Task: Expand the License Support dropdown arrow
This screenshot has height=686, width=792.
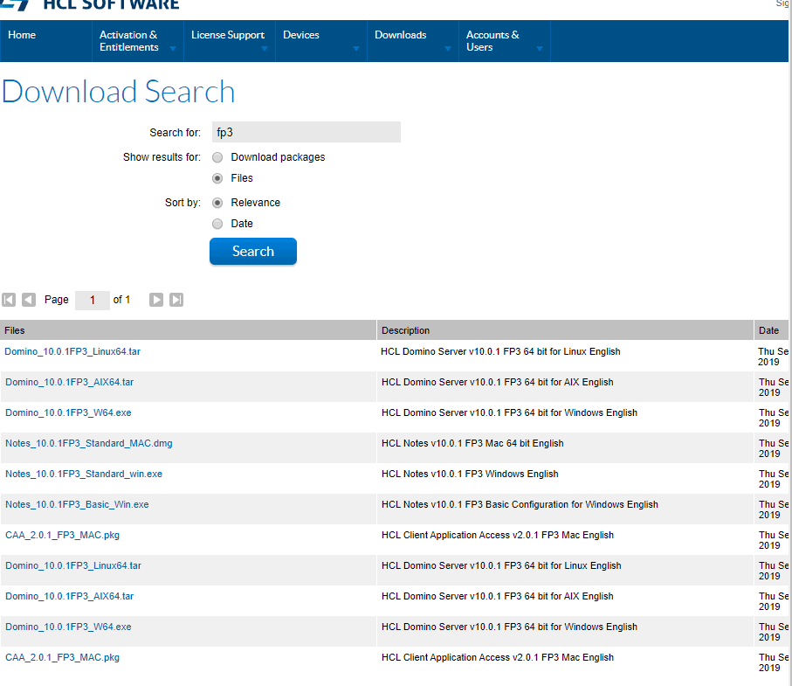Action: click(x=265, y=49)
